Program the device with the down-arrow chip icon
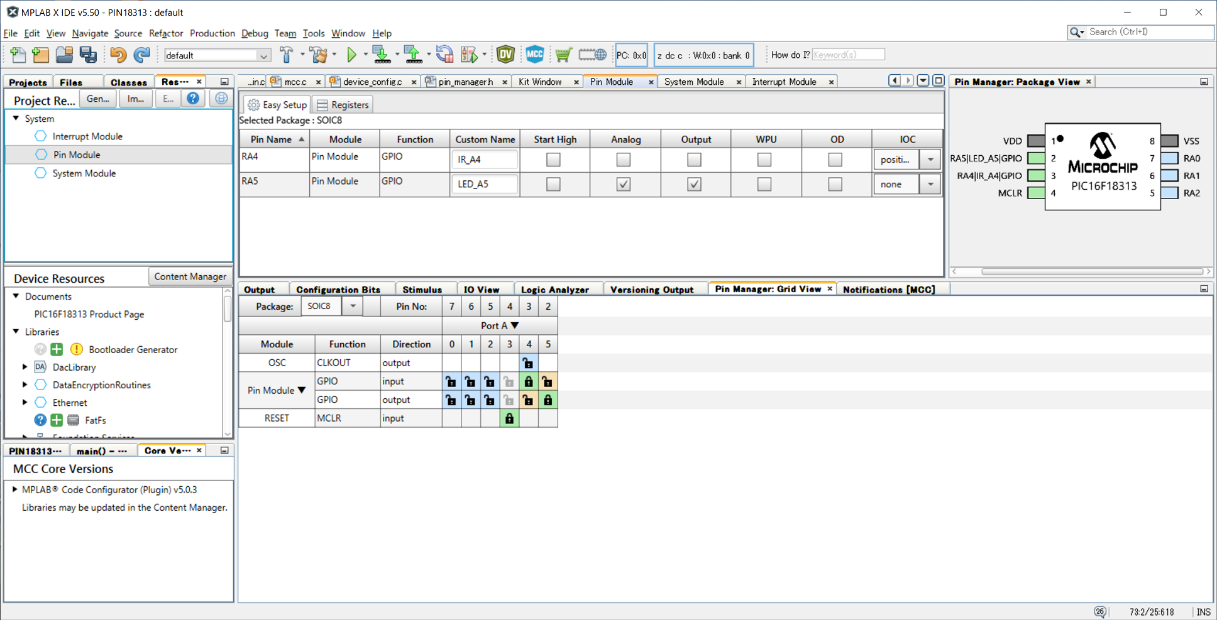Image resolution: width=1217 pixels, height=620 pixels. (382, 55)
